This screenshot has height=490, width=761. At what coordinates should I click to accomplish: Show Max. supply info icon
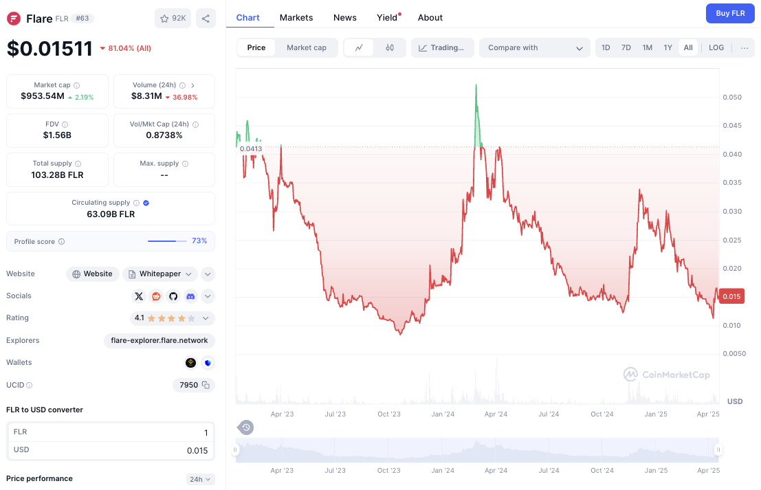185,164
